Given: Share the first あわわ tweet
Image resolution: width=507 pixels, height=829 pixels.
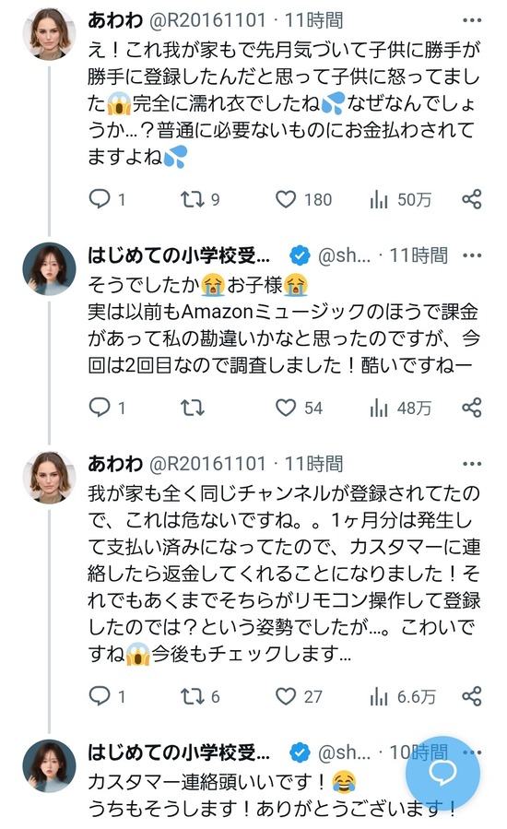Looking at the screenshot, I should tap(472, 199).
